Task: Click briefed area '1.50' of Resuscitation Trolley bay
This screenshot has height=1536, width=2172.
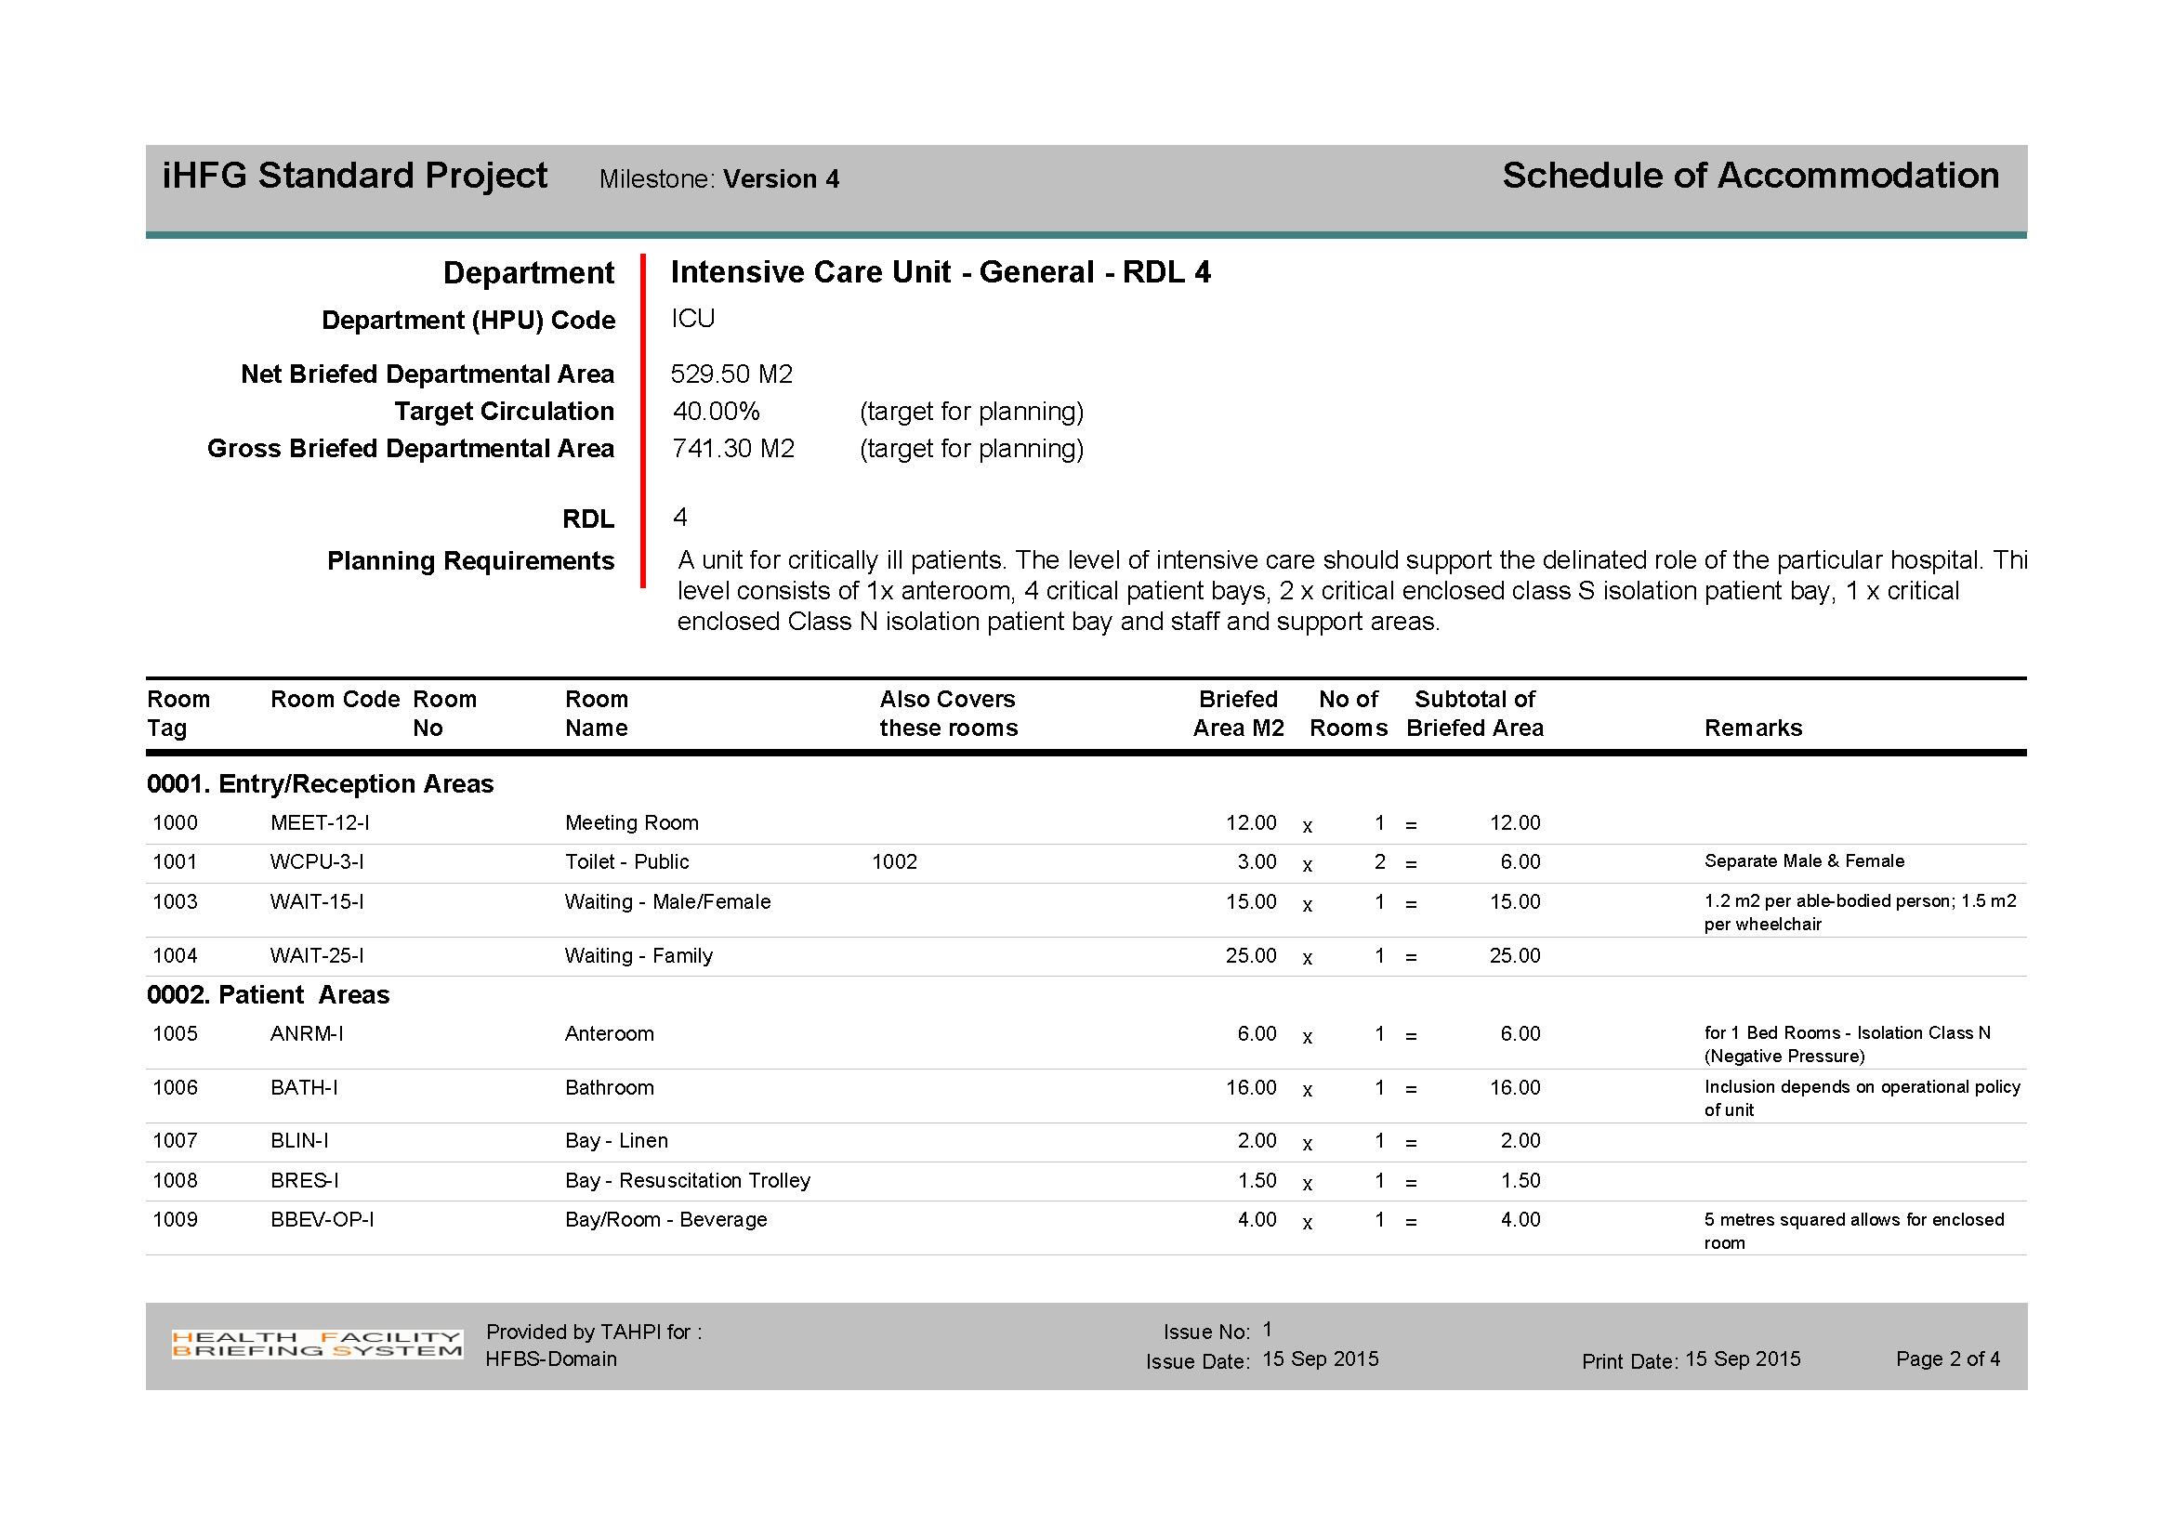Action: tap(1257, 1180)
